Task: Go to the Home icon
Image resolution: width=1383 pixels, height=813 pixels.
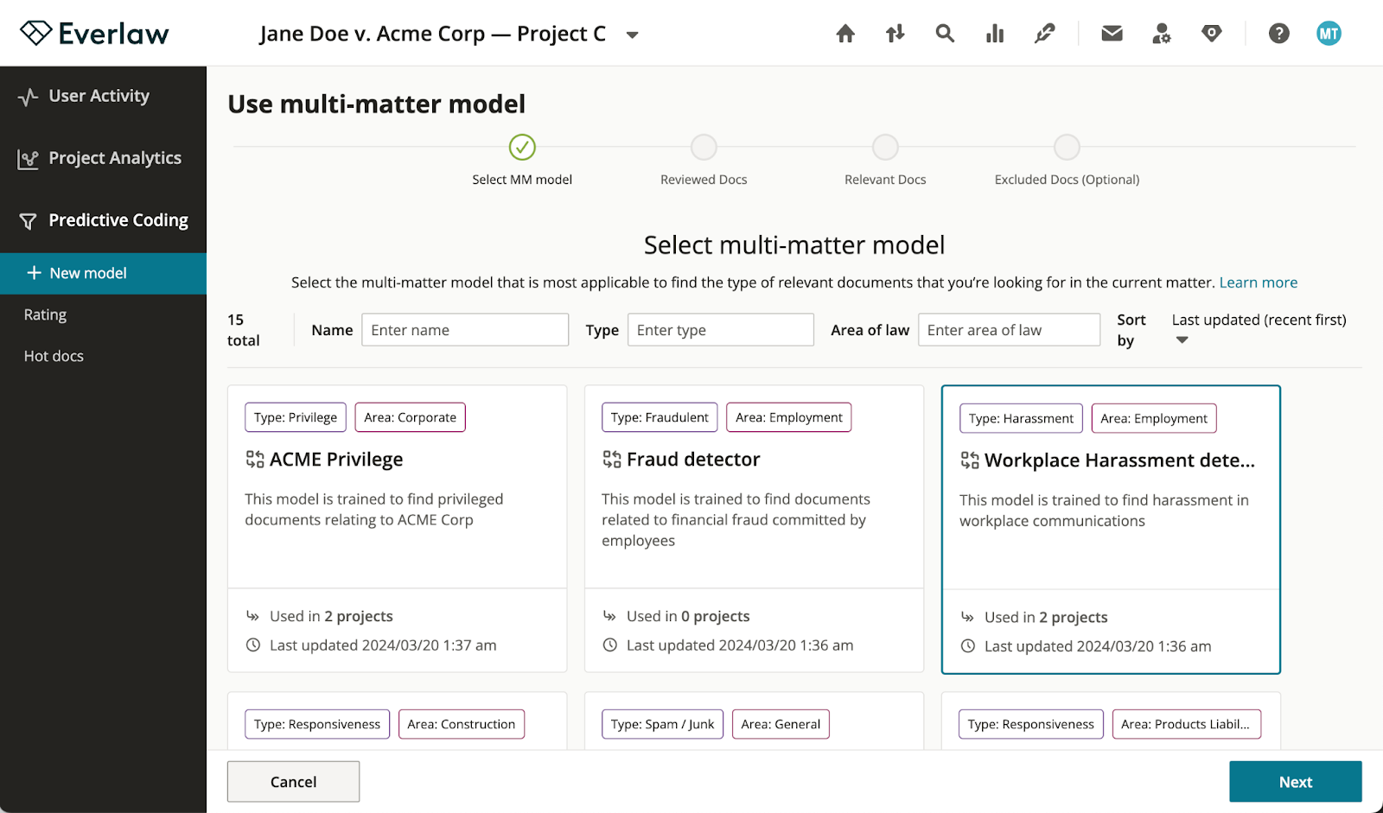Action: [x=845, y=34]
